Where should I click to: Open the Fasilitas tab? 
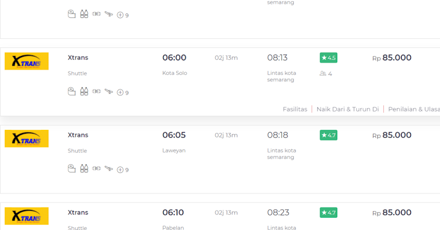295,109
